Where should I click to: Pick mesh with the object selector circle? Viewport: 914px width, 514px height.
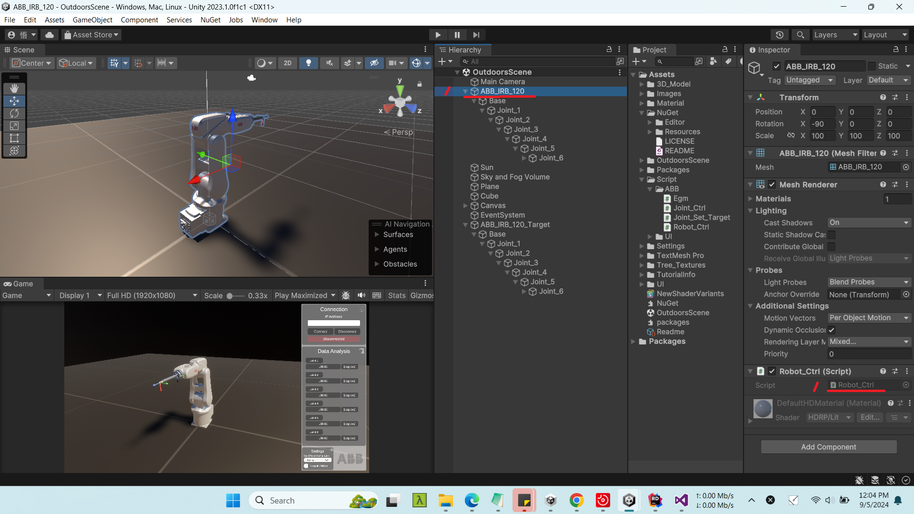coord(906,167)
